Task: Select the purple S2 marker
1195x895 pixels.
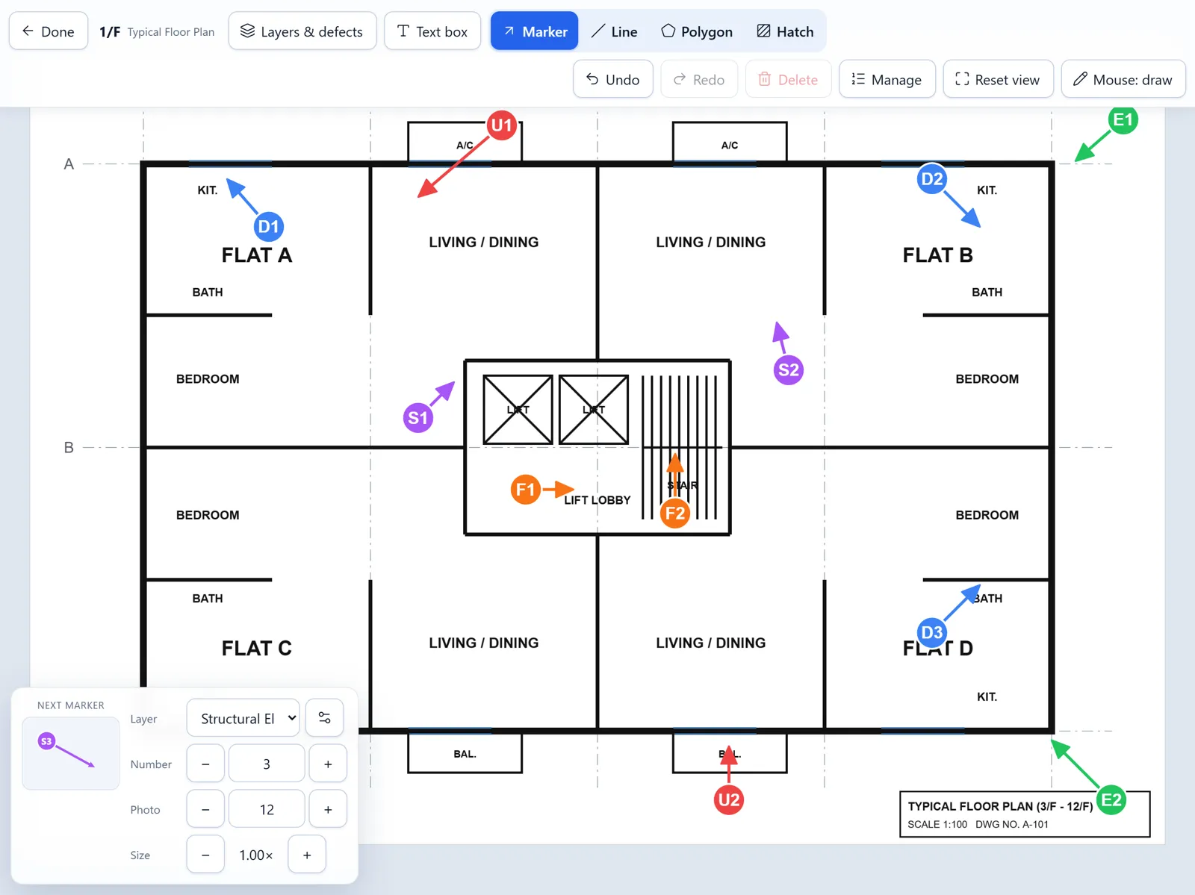Action: point(789,370)
